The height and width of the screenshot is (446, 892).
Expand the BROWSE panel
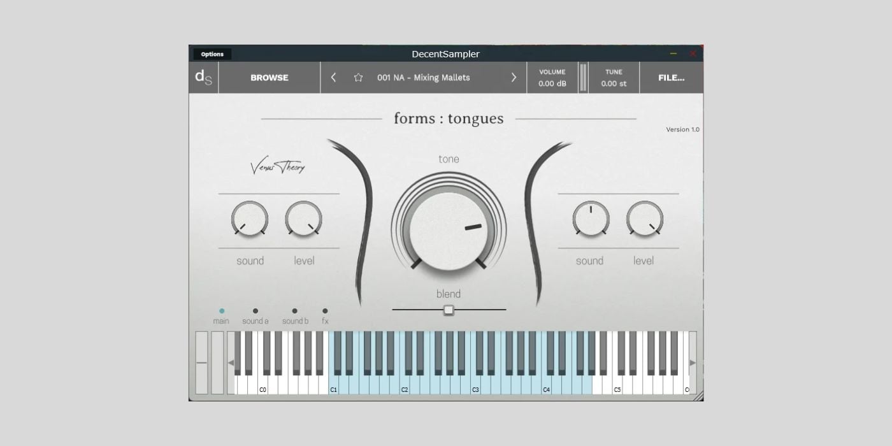[269, 77]
